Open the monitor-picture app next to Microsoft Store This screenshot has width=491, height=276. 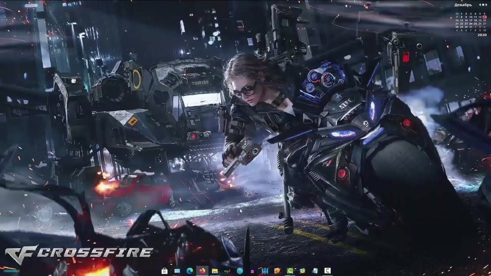tap(177, 271)
